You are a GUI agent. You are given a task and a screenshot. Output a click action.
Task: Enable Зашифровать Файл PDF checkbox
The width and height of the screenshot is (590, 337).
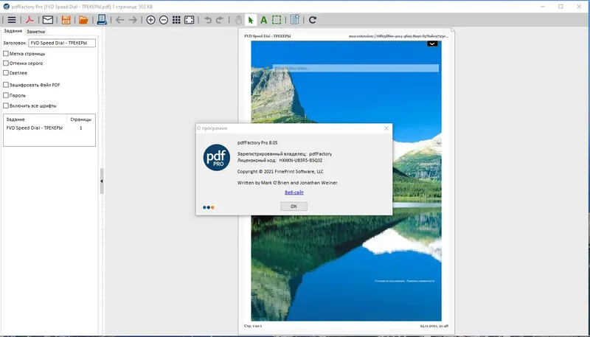point(6,85)
